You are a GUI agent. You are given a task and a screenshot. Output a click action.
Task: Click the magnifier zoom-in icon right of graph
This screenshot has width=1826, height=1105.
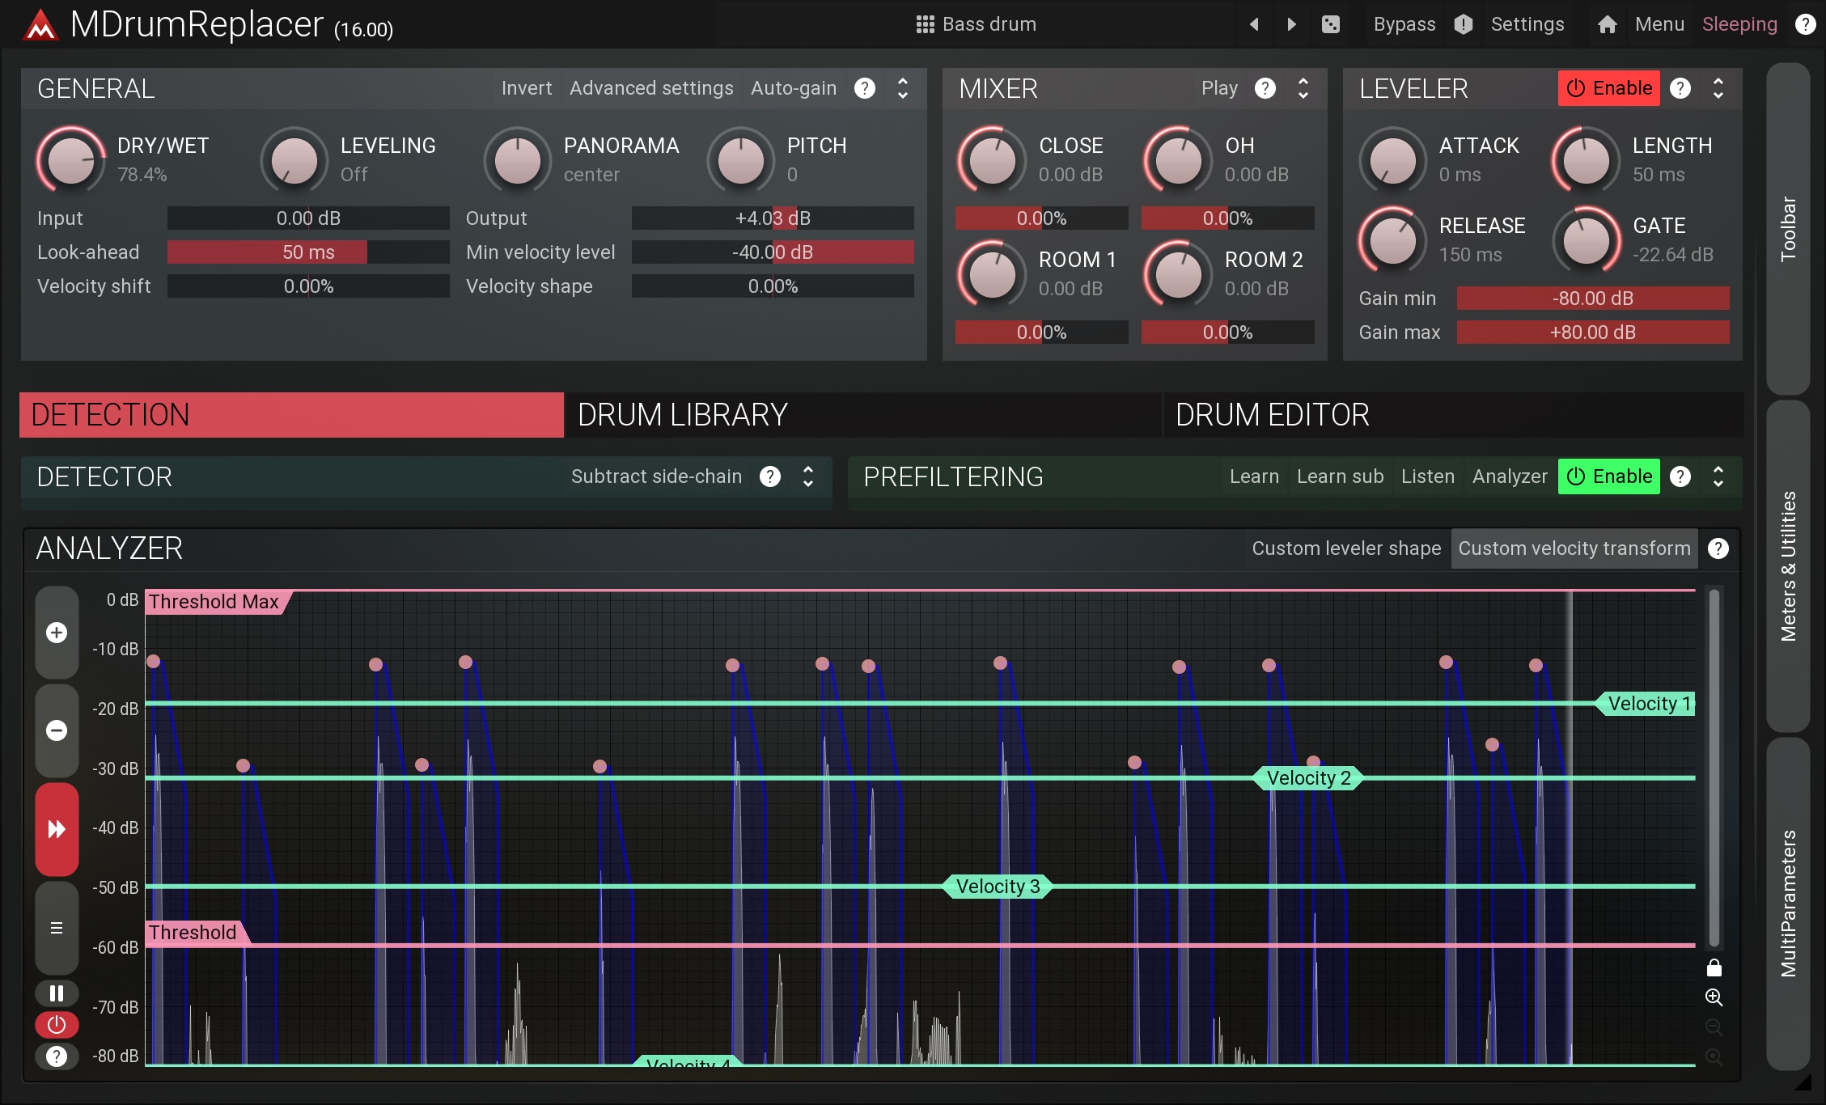(x=1714, y=997)
